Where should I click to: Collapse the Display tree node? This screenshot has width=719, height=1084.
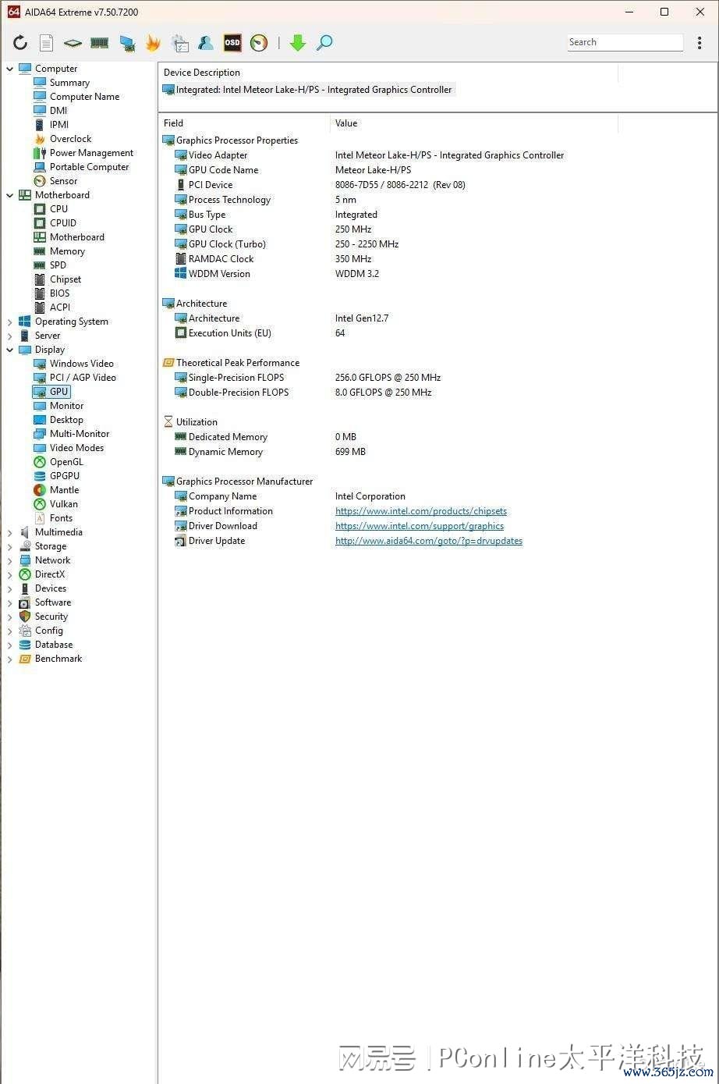pyautogui.click(x=10, y=350)
